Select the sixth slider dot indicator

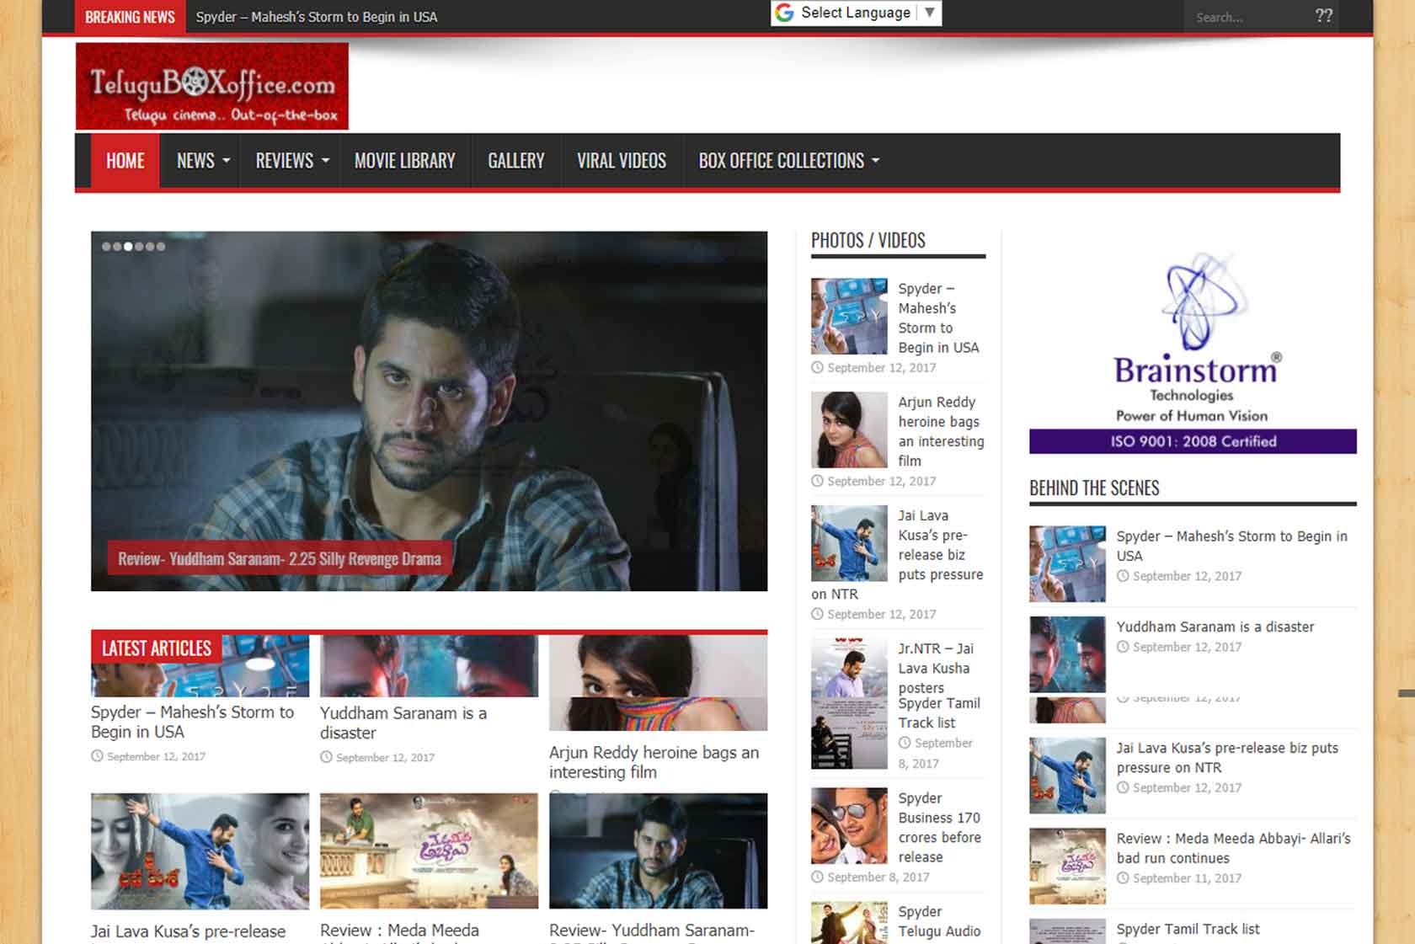coord(161,247)
